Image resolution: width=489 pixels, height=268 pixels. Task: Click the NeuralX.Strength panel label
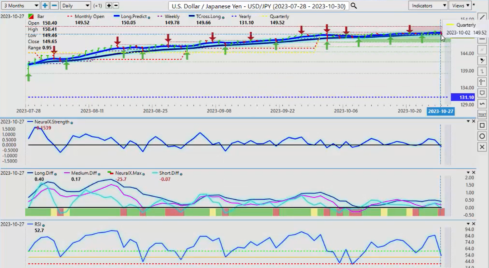click(x=52, y=122)
